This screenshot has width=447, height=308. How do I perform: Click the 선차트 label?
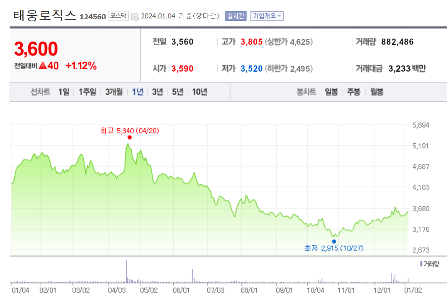pos(40,92)
